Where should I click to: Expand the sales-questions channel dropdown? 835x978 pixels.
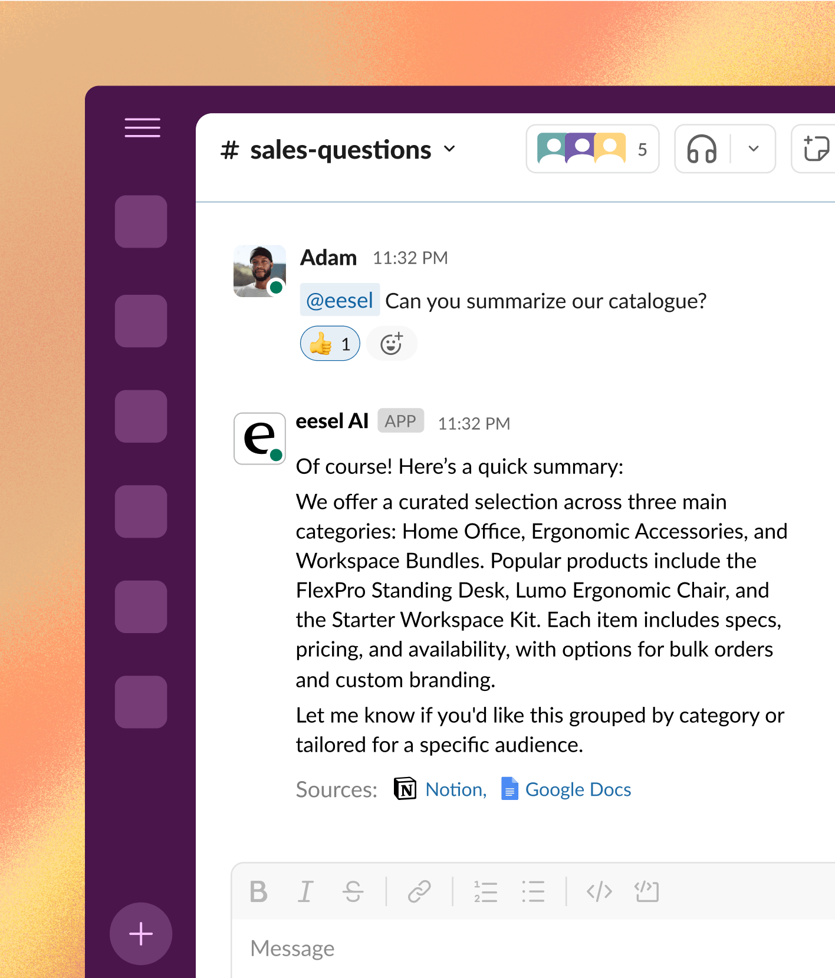coord(450,149)
